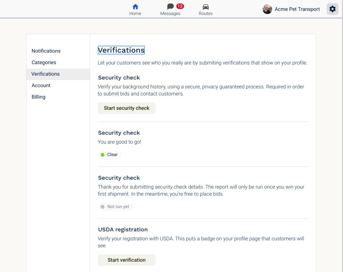Click the 'Let your customers see' intro text
This screenshot has height=272, width=344.
202,63
